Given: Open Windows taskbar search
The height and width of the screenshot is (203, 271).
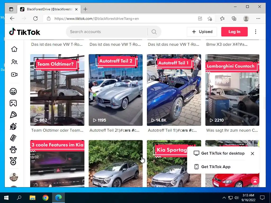Looking at the screenshot, I should point(19,198).
